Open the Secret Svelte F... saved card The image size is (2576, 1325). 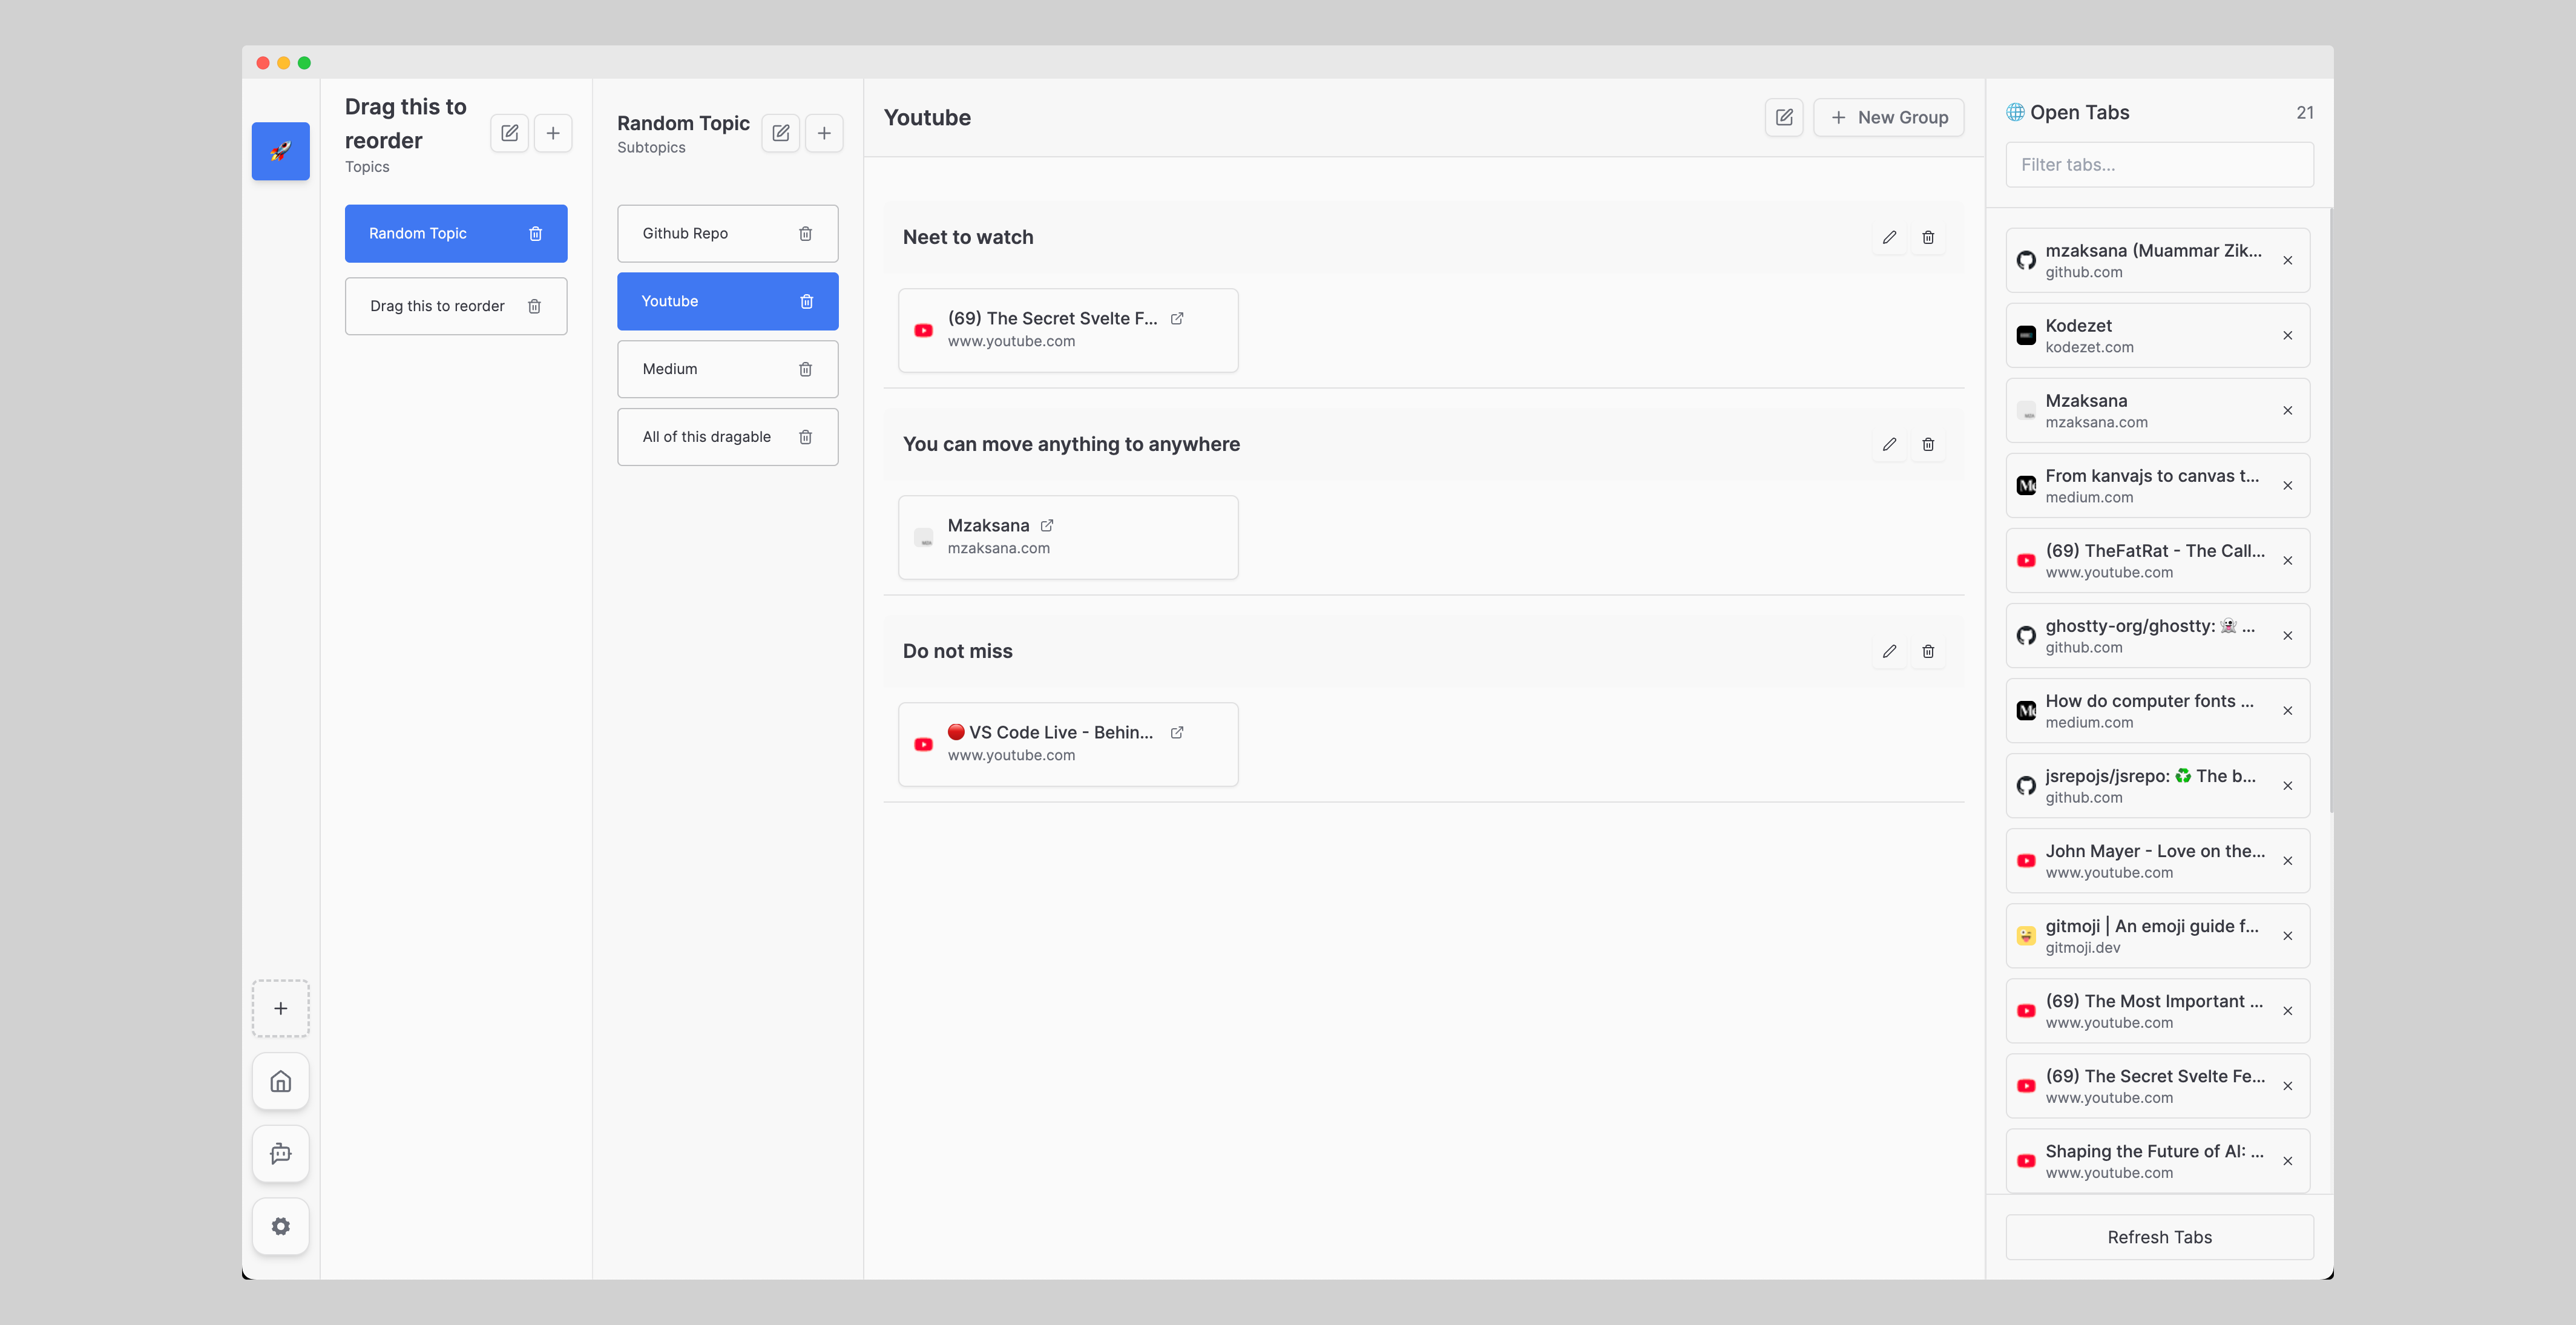coord(1068,330)
